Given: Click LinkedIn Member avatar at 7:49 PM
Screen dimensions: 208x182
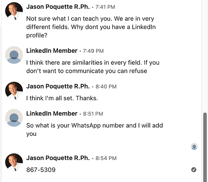Looking at the screenshot, I should [14, 55].
